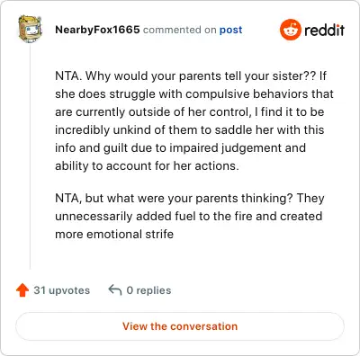The image size is (360, 356).
Task: Click the "commented on" gray text
Action: (180, 30)
